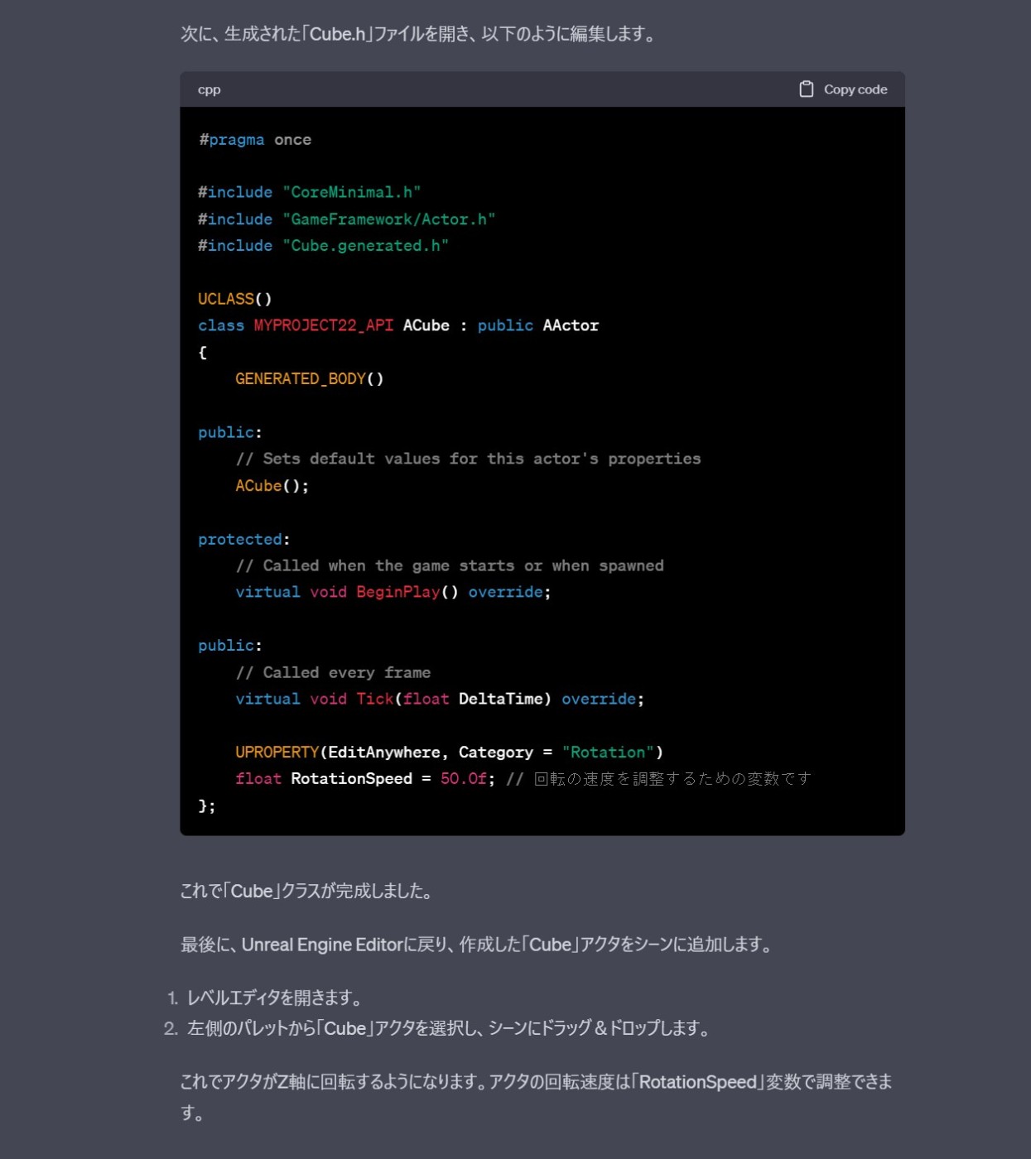Click the "Sets default values" comment
This screenshot has width=1031, height=1159.
pos(468,459)
